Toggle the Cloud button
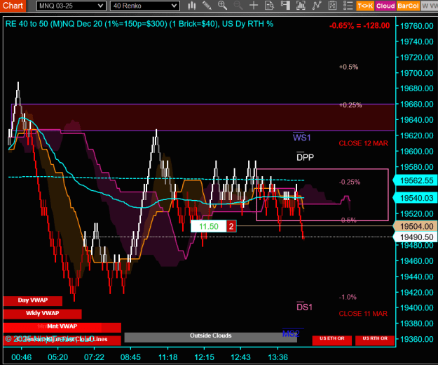Screen dimensions: 438x365 [385, 6]
